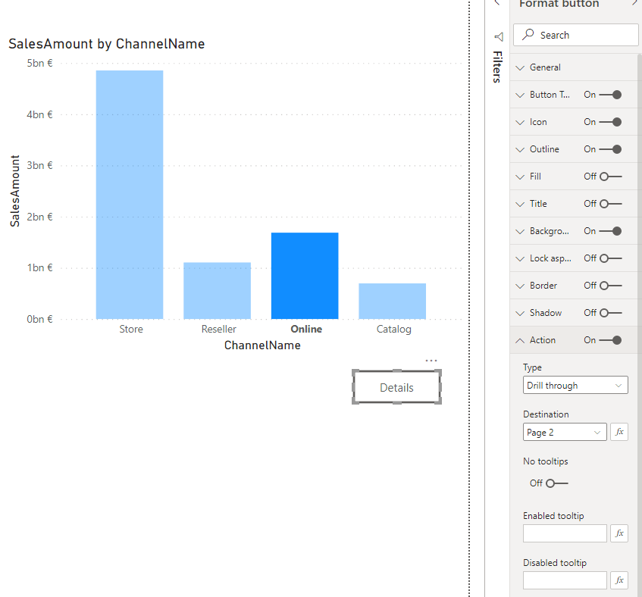
Task: Select the Online bar in chart
Action: click(x=305, y=275)
